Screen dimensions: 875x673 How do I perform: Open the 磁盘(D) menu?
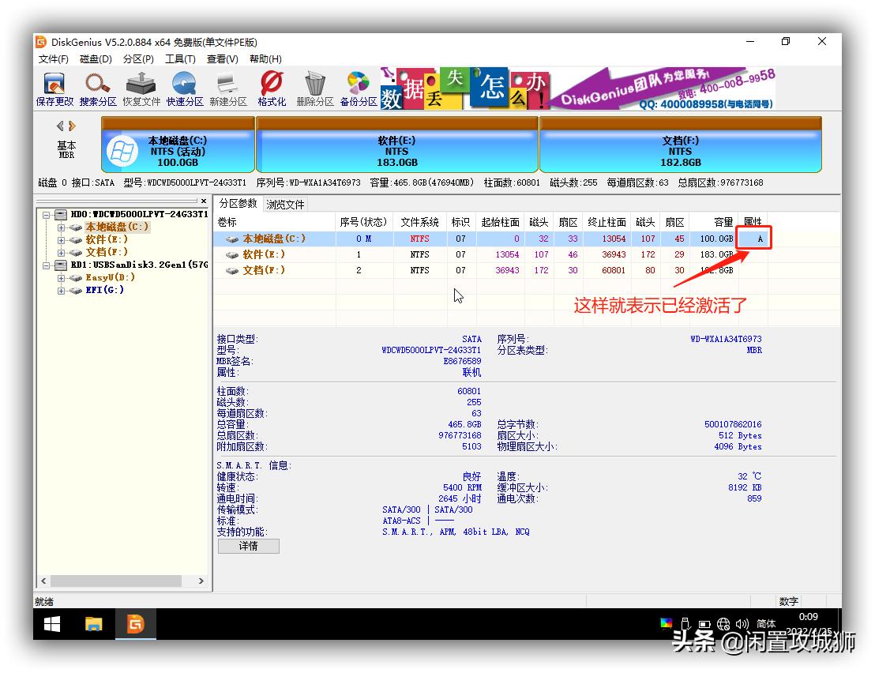(95, 58)
